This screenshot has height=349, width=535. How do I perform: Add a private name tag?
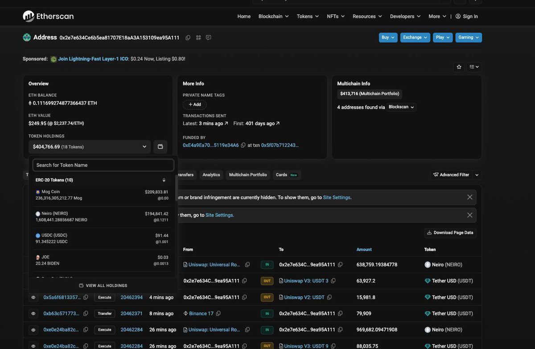[x=195, y=104]
